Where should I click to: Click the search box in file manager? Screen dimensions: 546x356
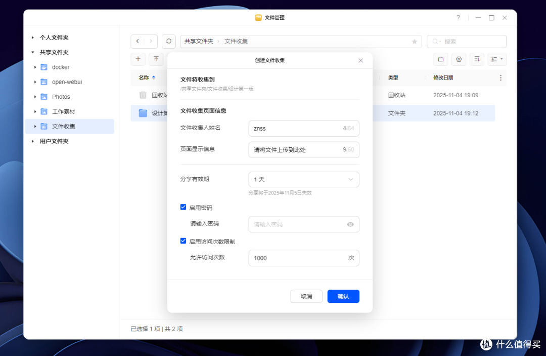pyautogui.click(x=467, y=42)
